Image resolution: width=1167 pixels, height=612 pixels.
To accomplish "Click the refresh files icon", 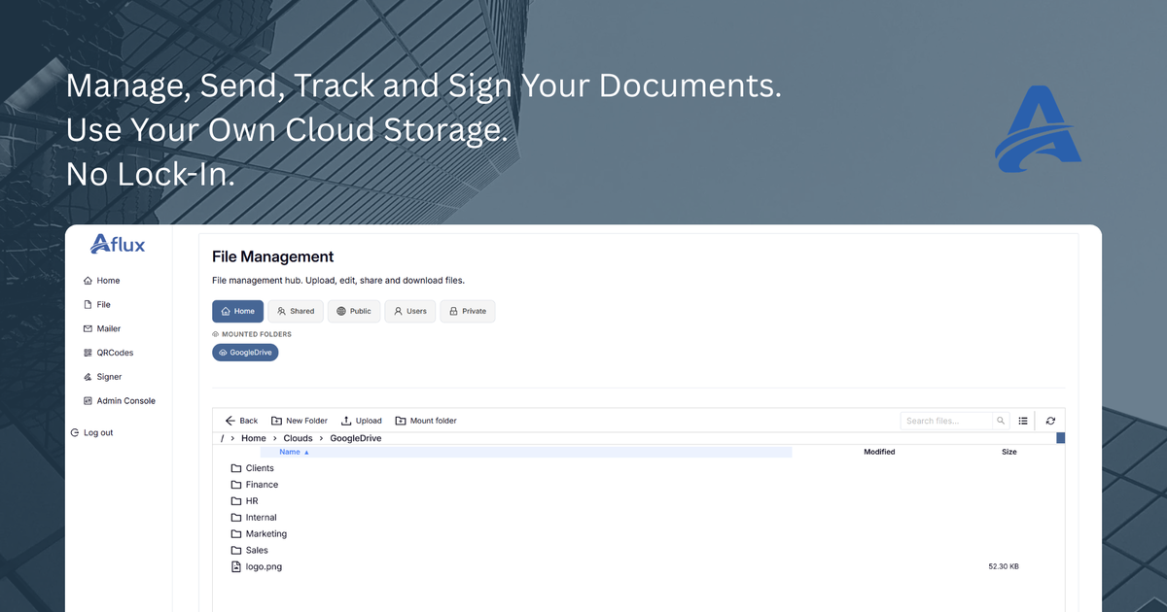I will point(1050,421).
